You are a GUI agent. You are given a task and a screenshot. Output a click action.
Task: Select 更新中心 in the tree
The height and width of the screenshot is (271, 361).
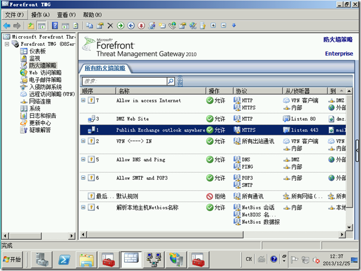(40, 123)
